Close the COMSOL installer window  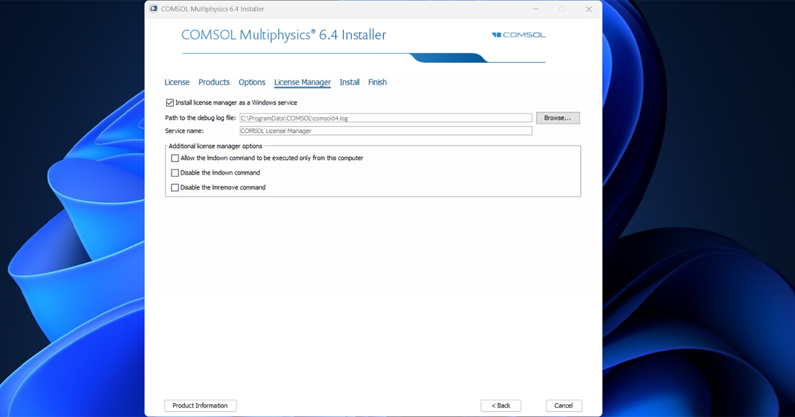point(588,9)
